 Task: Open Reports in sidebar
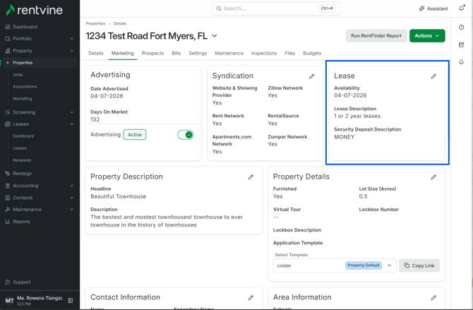[x=21, y=222]
